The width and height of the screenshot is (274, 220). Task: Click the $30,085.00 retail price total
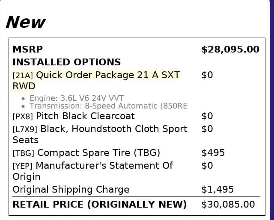tap(228, 204)
